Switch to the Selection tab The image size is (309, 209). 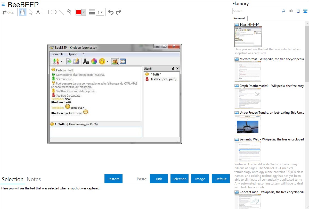click(13, 179)
